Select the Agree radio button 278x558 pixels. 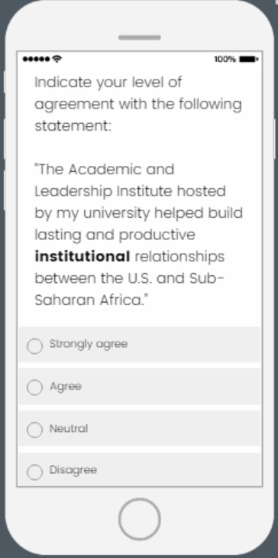(34, 388)
